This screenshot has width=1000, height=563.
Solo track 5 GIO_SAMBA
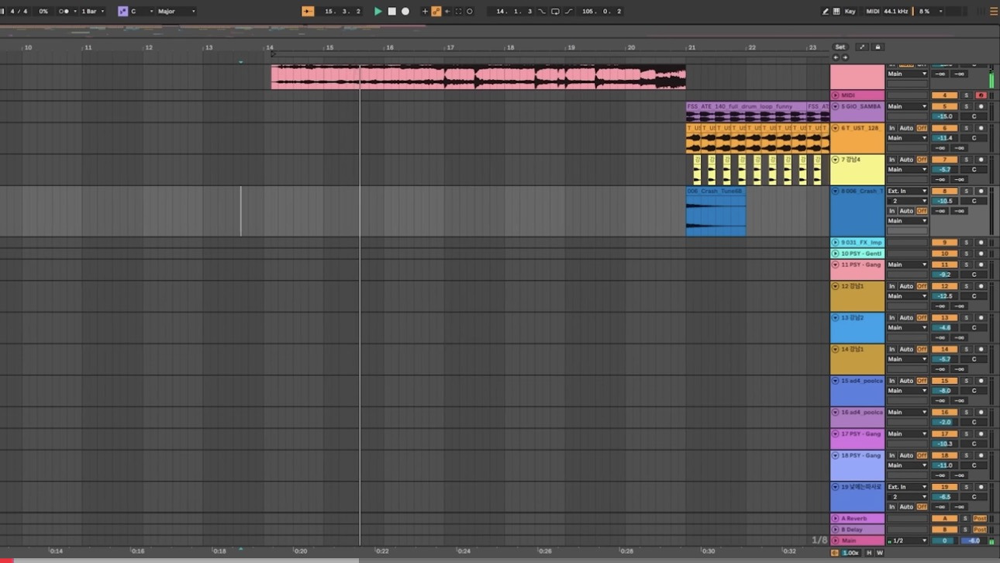pos(966,106)
